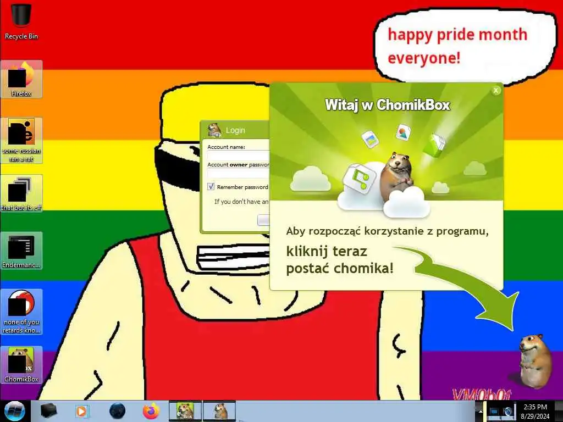Screen dimensions: 563x422
Task: Click the 'If you don't have an' text
Action: tap(241, 202)
